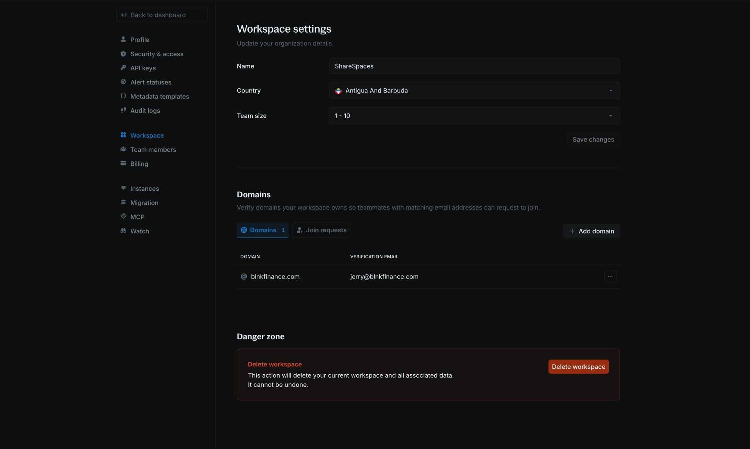Image resolution: width=750 pixels, height=449 pixels.
Task: Click the red Delete workspace button
Action: coord(579,367)
